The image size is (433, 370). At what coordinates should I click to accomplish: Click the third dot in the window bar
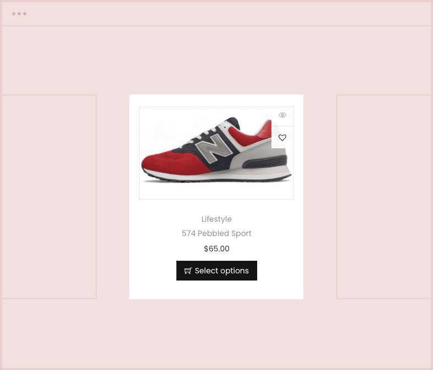click(25, 14)
